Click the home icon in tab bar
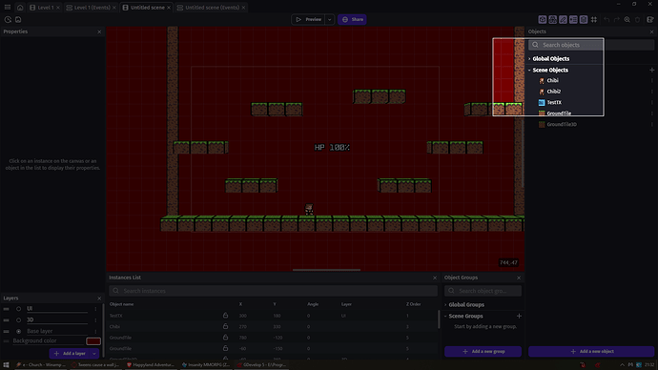The width and height of the screenshot is (658, 370). [20, 8]
